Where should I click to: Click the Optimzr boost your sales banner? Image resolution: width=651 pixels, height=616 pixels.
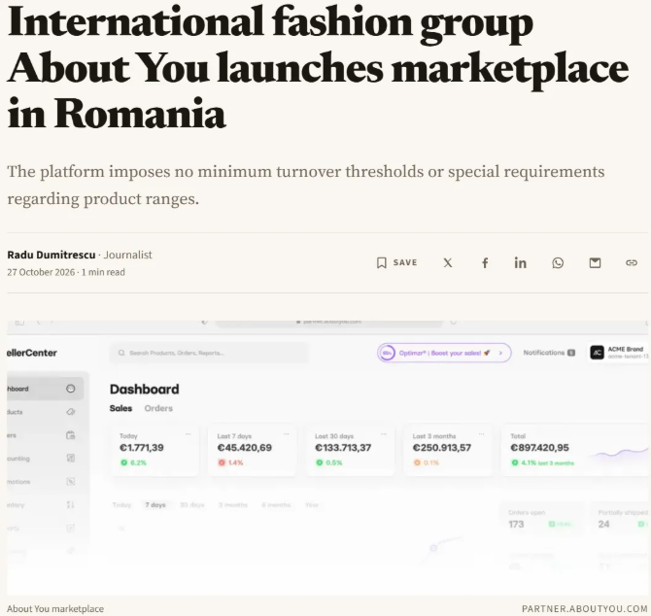click(444, 353)
